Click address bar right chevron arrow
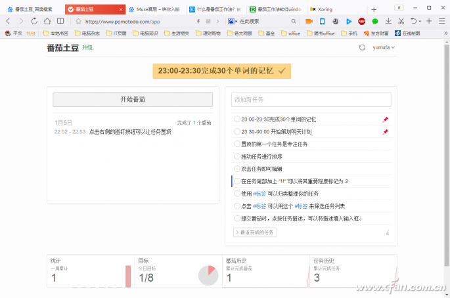The height and width of the screenshot is (298, 450). 218,21
